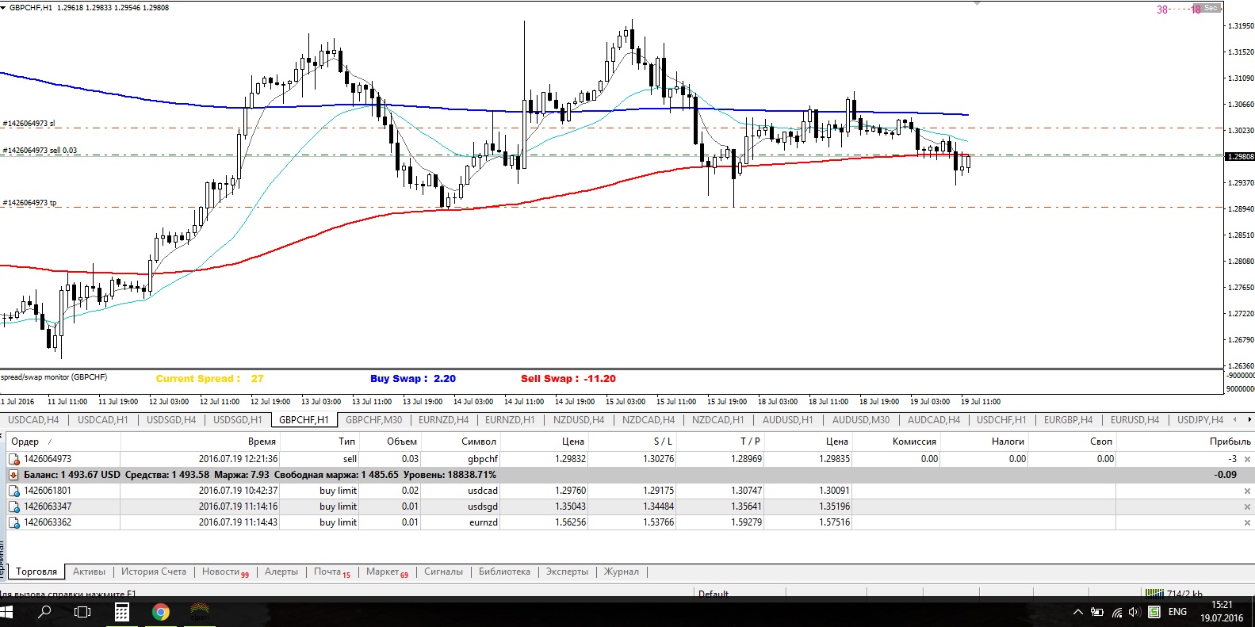Open the История Счета terminal tab

[x=153, y=572]
